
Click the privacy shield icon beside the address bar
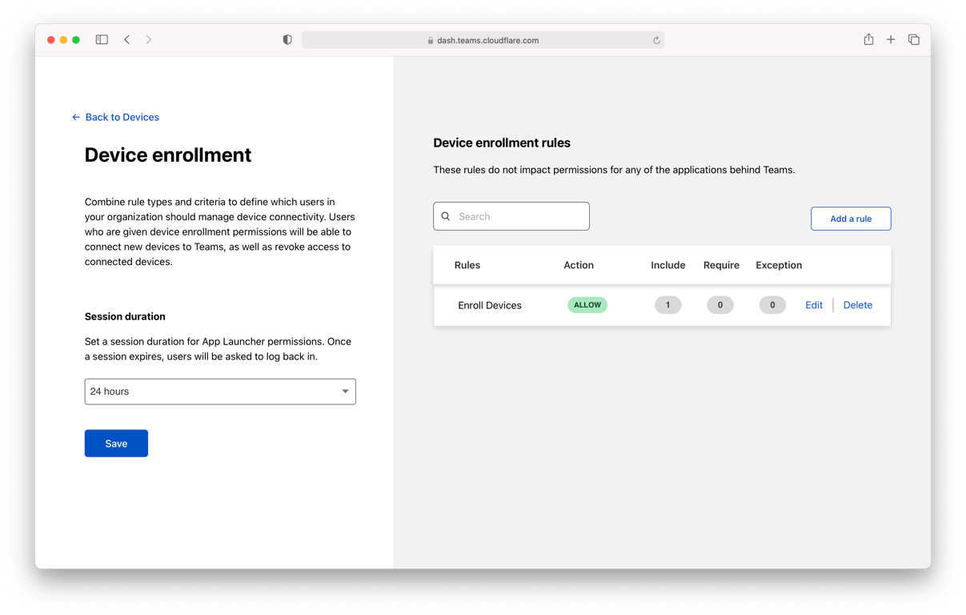point(287,38)
